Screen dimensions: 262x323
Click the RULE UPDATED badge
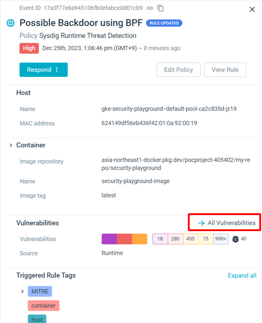point(164,23)
